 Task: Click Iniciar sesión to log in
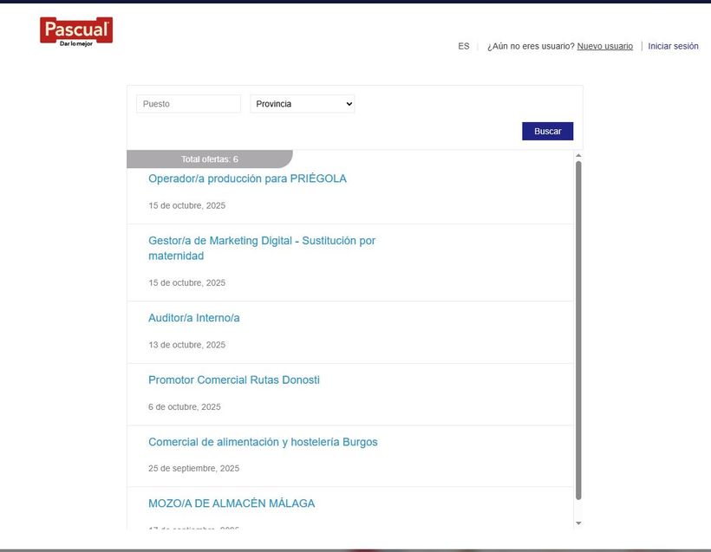click(x=673, y=45)
